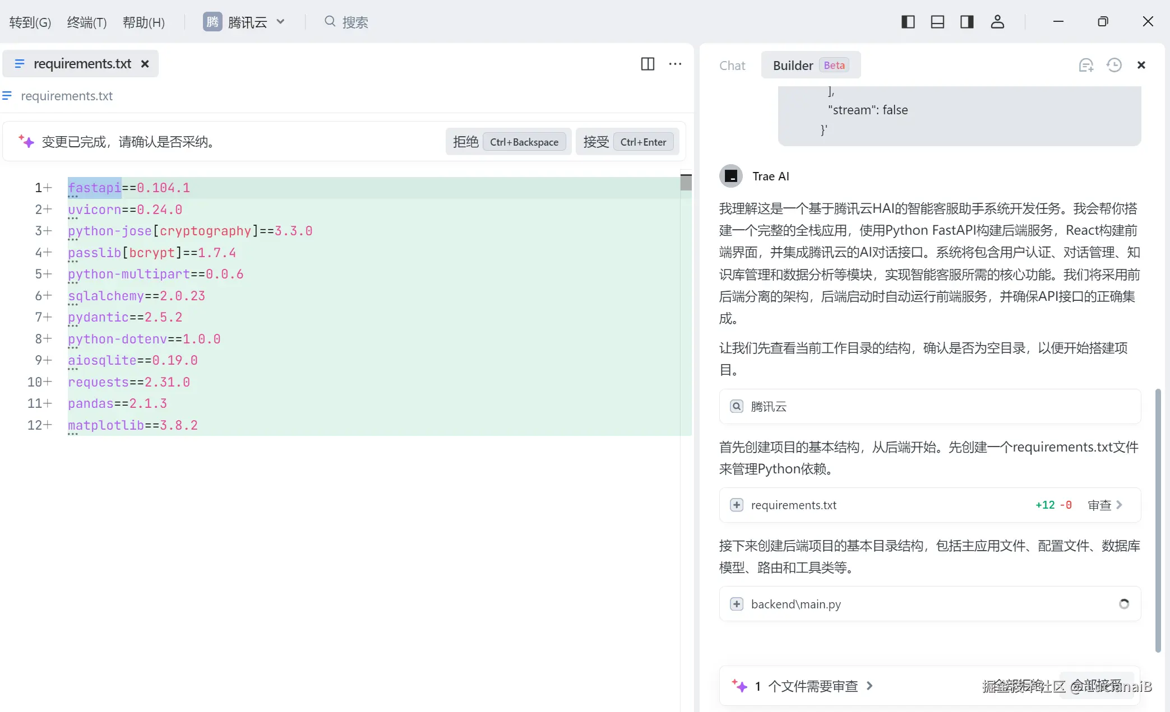Viewport: 1170px width, 712px height.
Task: Close the Builder AI panel
Action: coord(1141,66)
